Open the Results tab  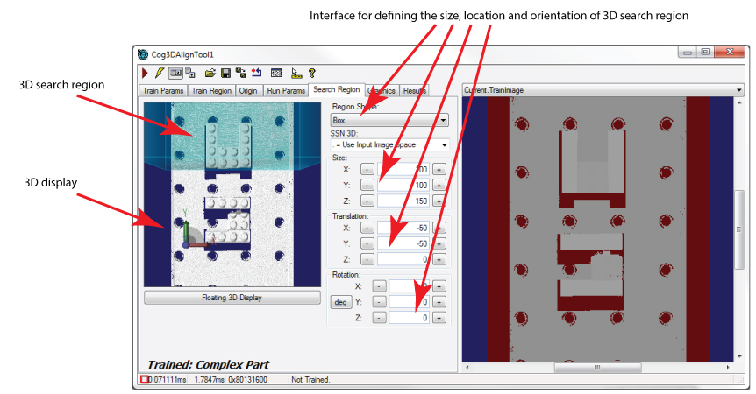click(x=414, y=90)
